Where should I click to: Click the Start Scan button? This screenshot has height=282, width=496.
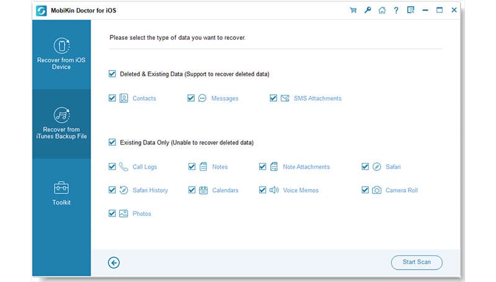pos(417,262)
